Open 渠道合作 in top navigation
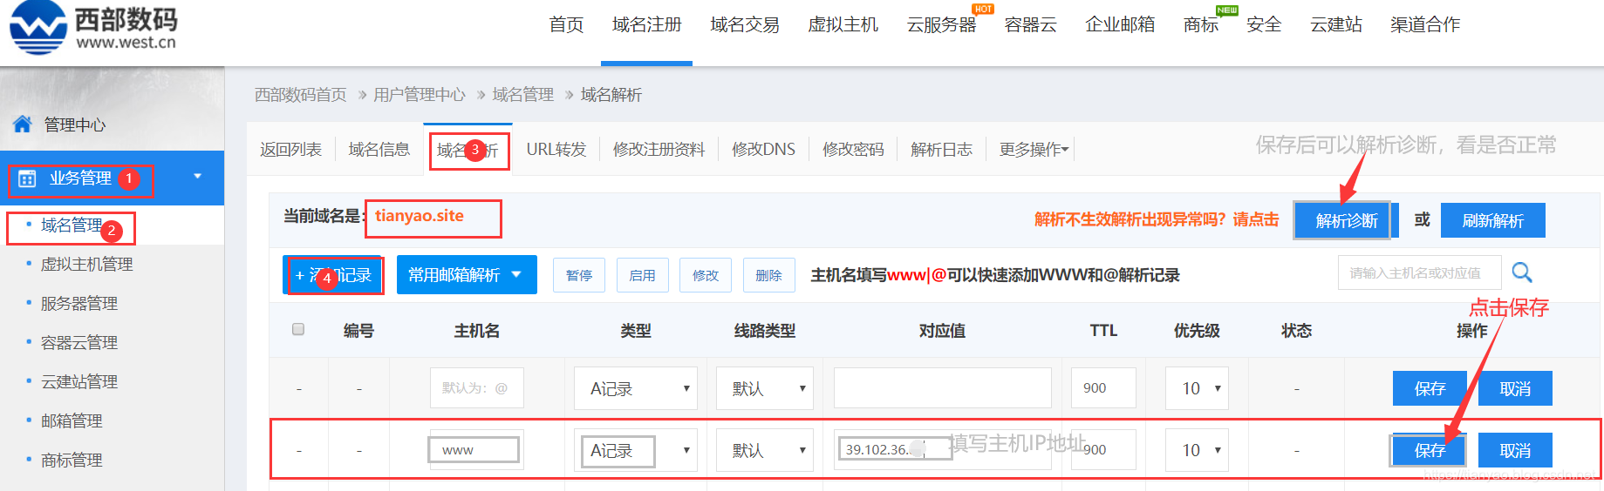 [x=1425, y=24]
